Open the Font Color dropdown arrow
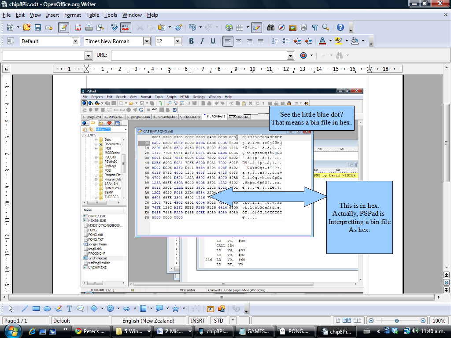 pyautogui.click(x=330, y=41)
